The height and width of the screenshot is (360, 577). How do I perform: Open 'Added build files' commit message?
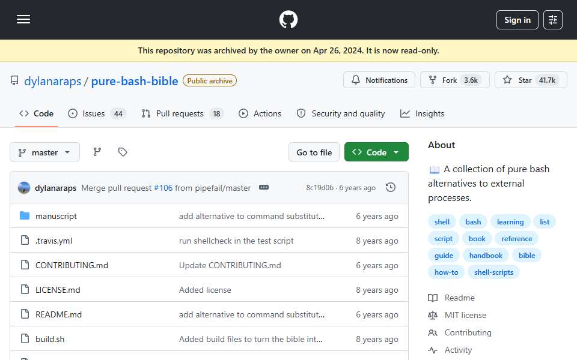[x=251, y=339]
